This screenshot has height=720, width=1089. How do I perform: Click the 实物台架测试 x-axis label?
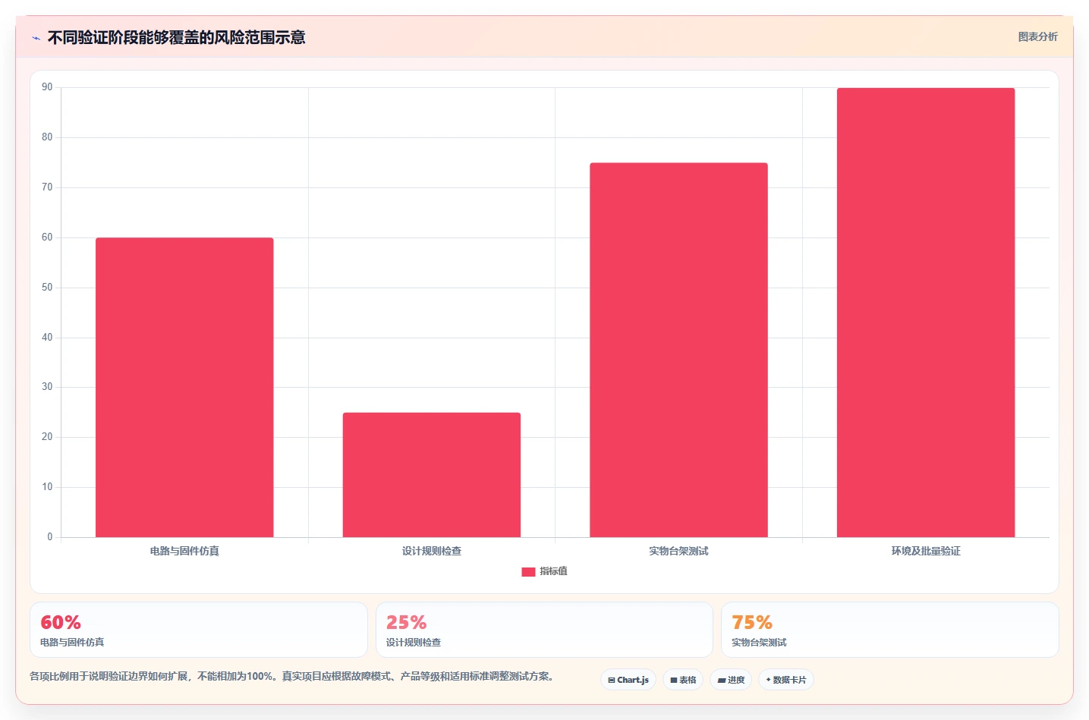pyautogui.click(x=678, y=551)
